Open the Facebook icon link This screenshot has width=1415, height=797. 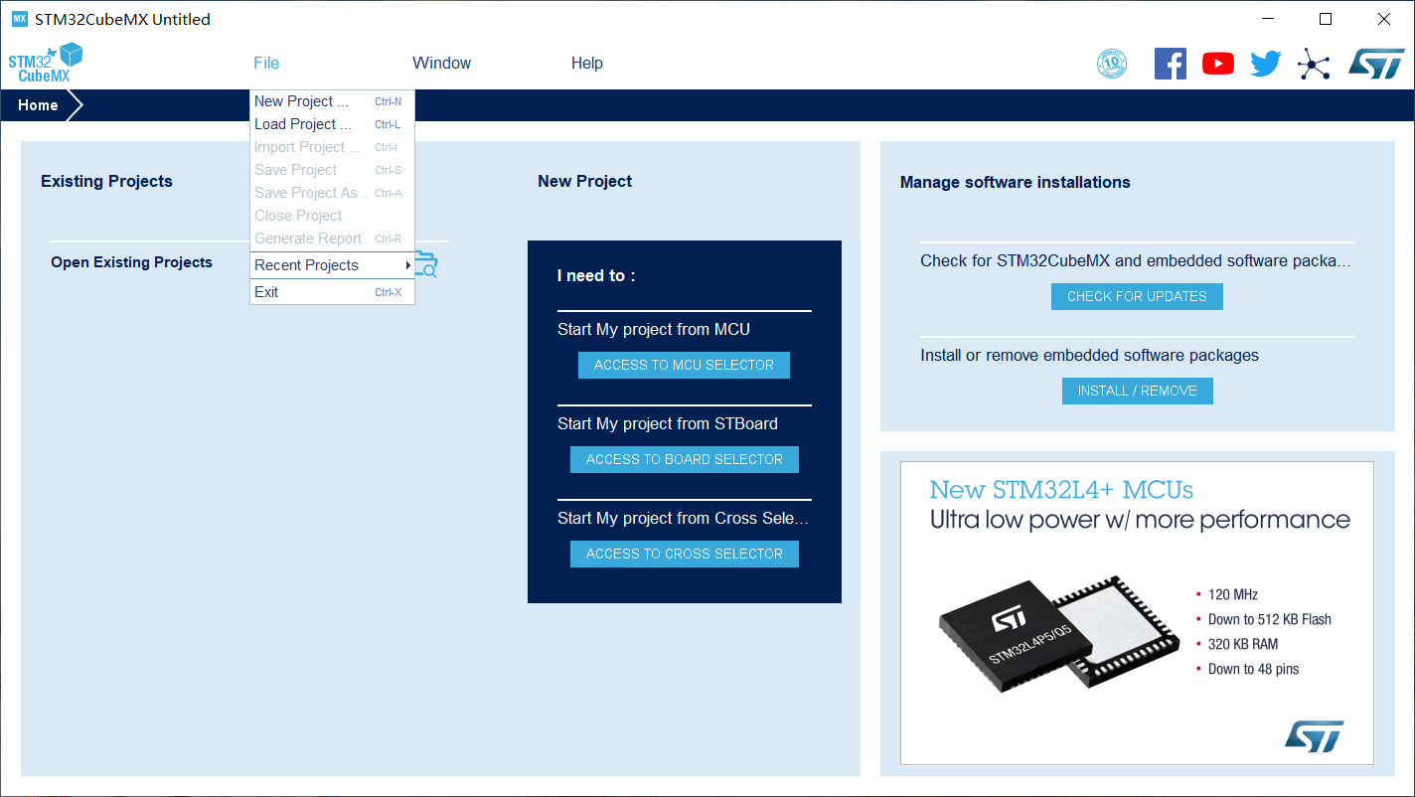[x=1171, y=64]
